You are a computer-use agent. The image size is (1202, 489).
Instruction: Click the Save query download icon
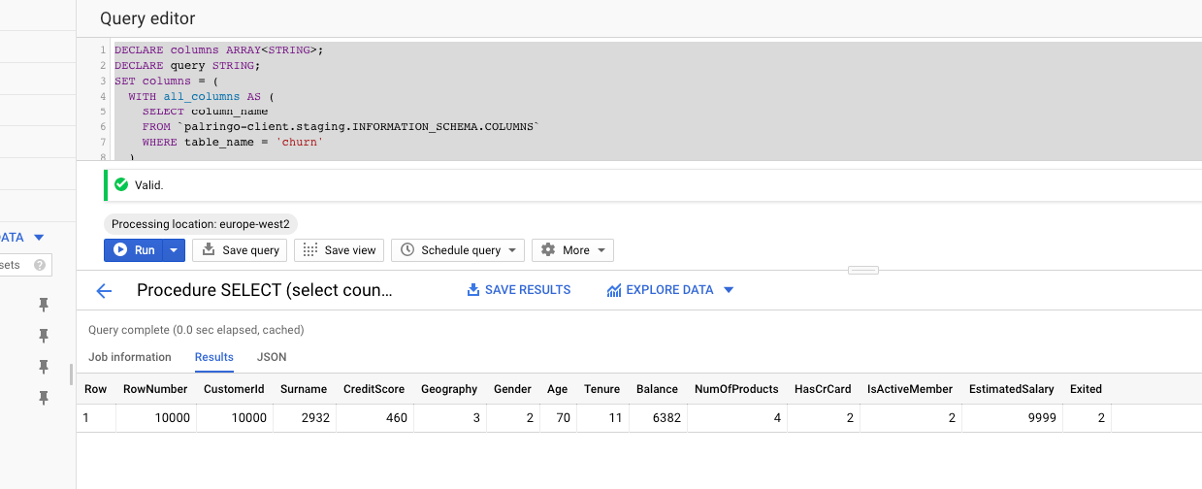[209, 250]
